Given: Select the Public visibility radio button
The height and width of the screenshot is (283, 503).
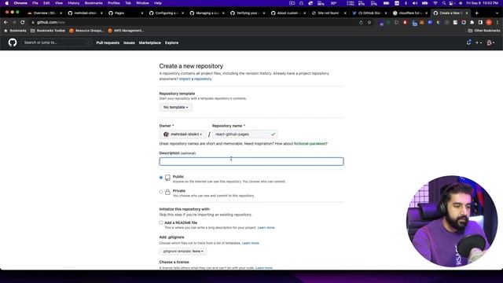Looking at the screenshot, I should 161,178.
